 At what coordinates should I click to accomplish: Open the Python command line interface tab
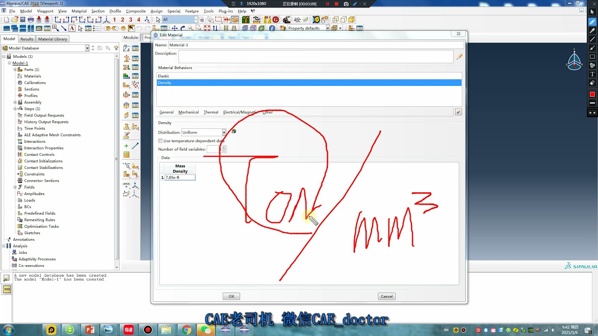click(x=7, y=289)
